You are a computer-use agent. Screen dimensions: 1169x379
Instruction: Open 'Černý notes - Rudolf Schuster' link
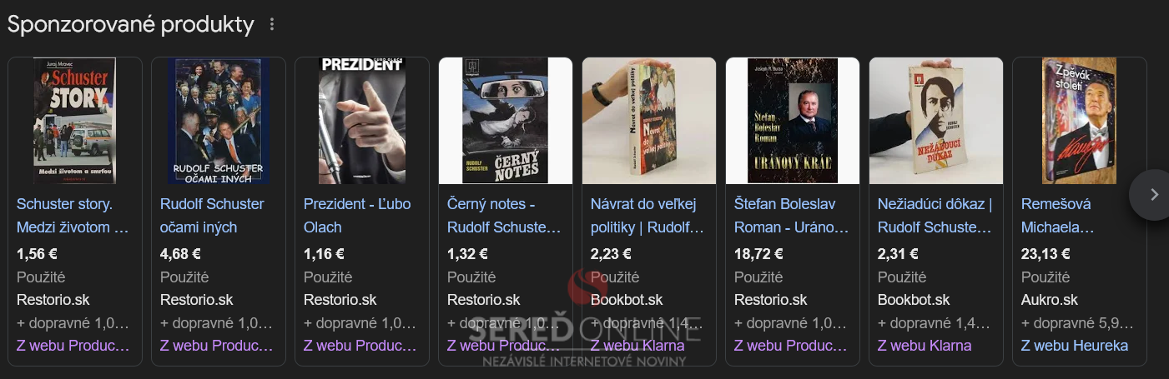tap(505, 216)
